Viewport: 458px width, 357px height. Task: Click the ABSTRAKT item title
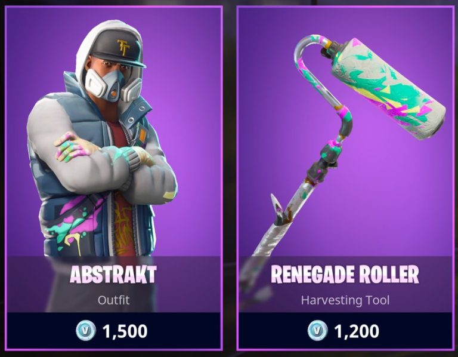(x=113, y=275)
